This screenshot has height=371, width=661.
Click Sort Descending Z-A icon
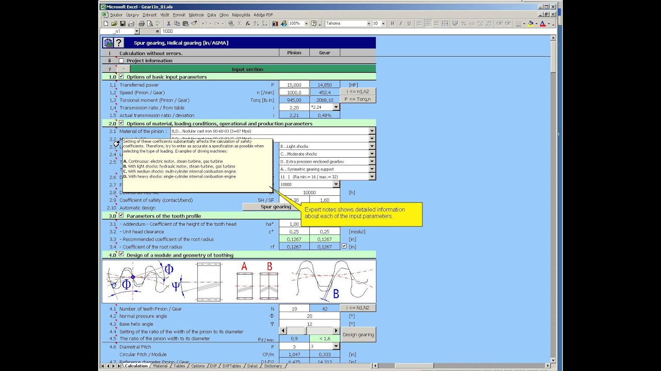point(264,23)
